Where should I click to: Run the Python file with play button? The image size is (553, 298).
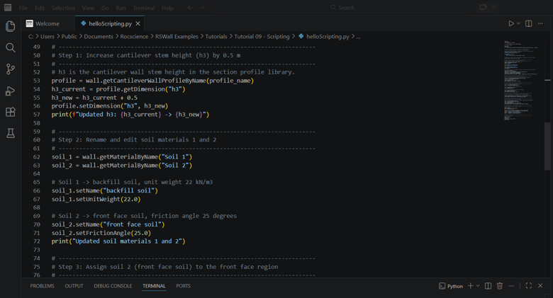coord(511,23)
